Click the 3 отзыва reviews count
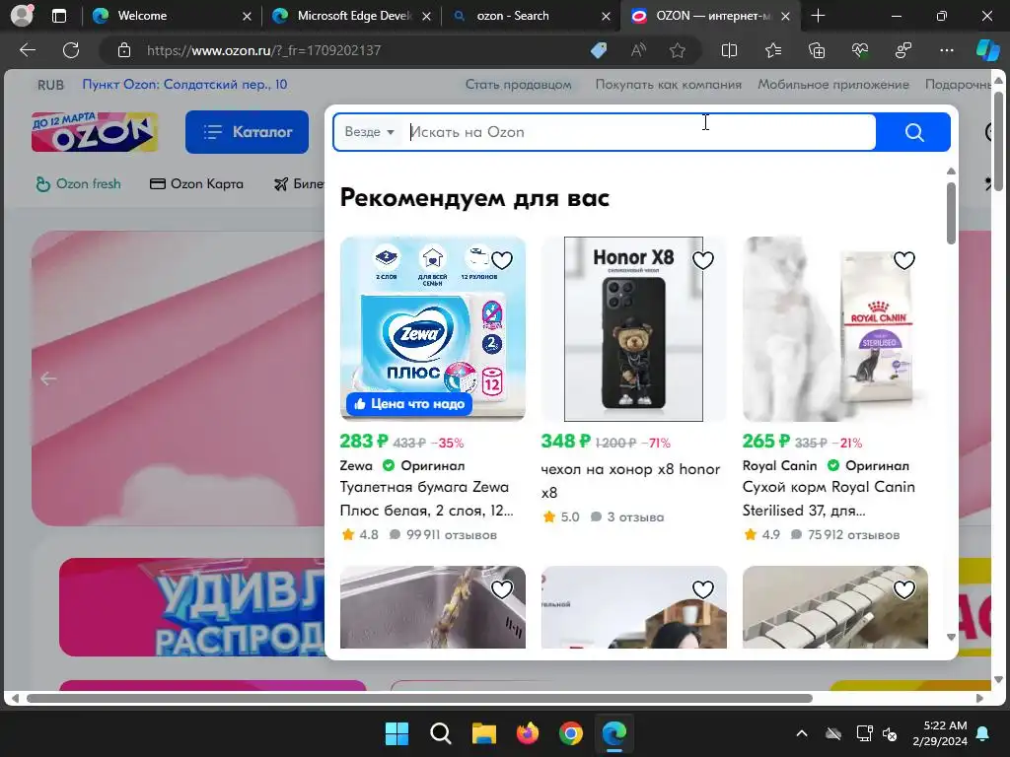1010x757 pixels. pyautogui.click(x=627, y=516)
